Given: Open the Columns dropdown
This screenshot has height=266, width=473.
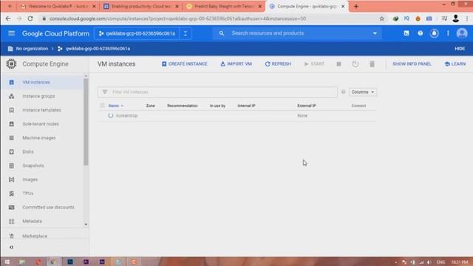Looking at the screenshot, I should [x=363, y=92].
